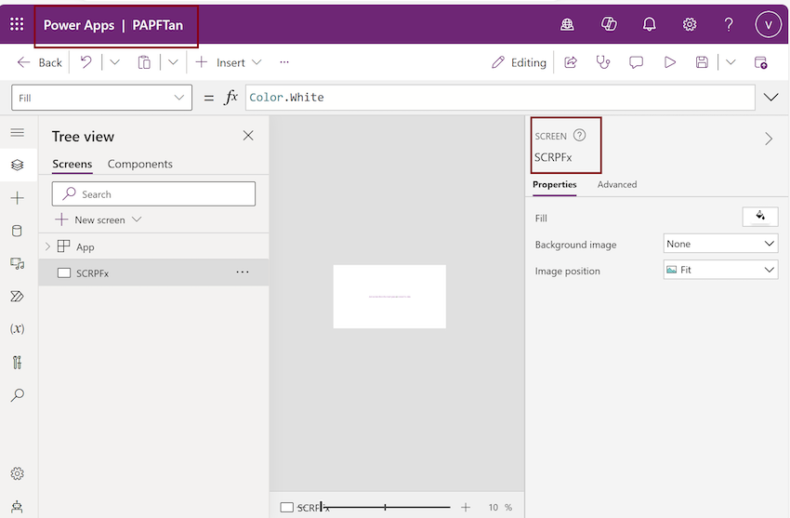Select SCRPFx screen in tree view
The width and height of the screenshot is (790, 518).
click(153, 272)
